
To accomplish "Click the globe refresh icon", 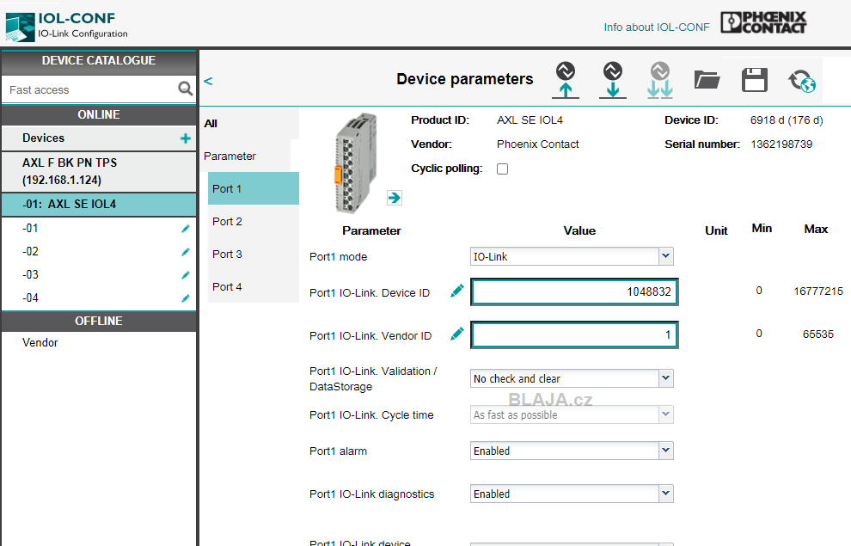I will [x=802, y=81].
